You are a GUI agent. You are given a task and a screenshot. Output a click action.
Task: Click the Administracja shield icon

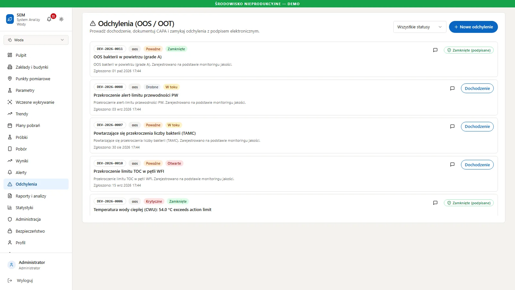(10, 219)
